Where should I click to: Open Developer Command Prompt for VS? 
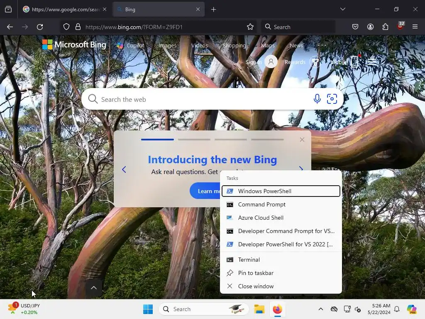tap(281, 231)
